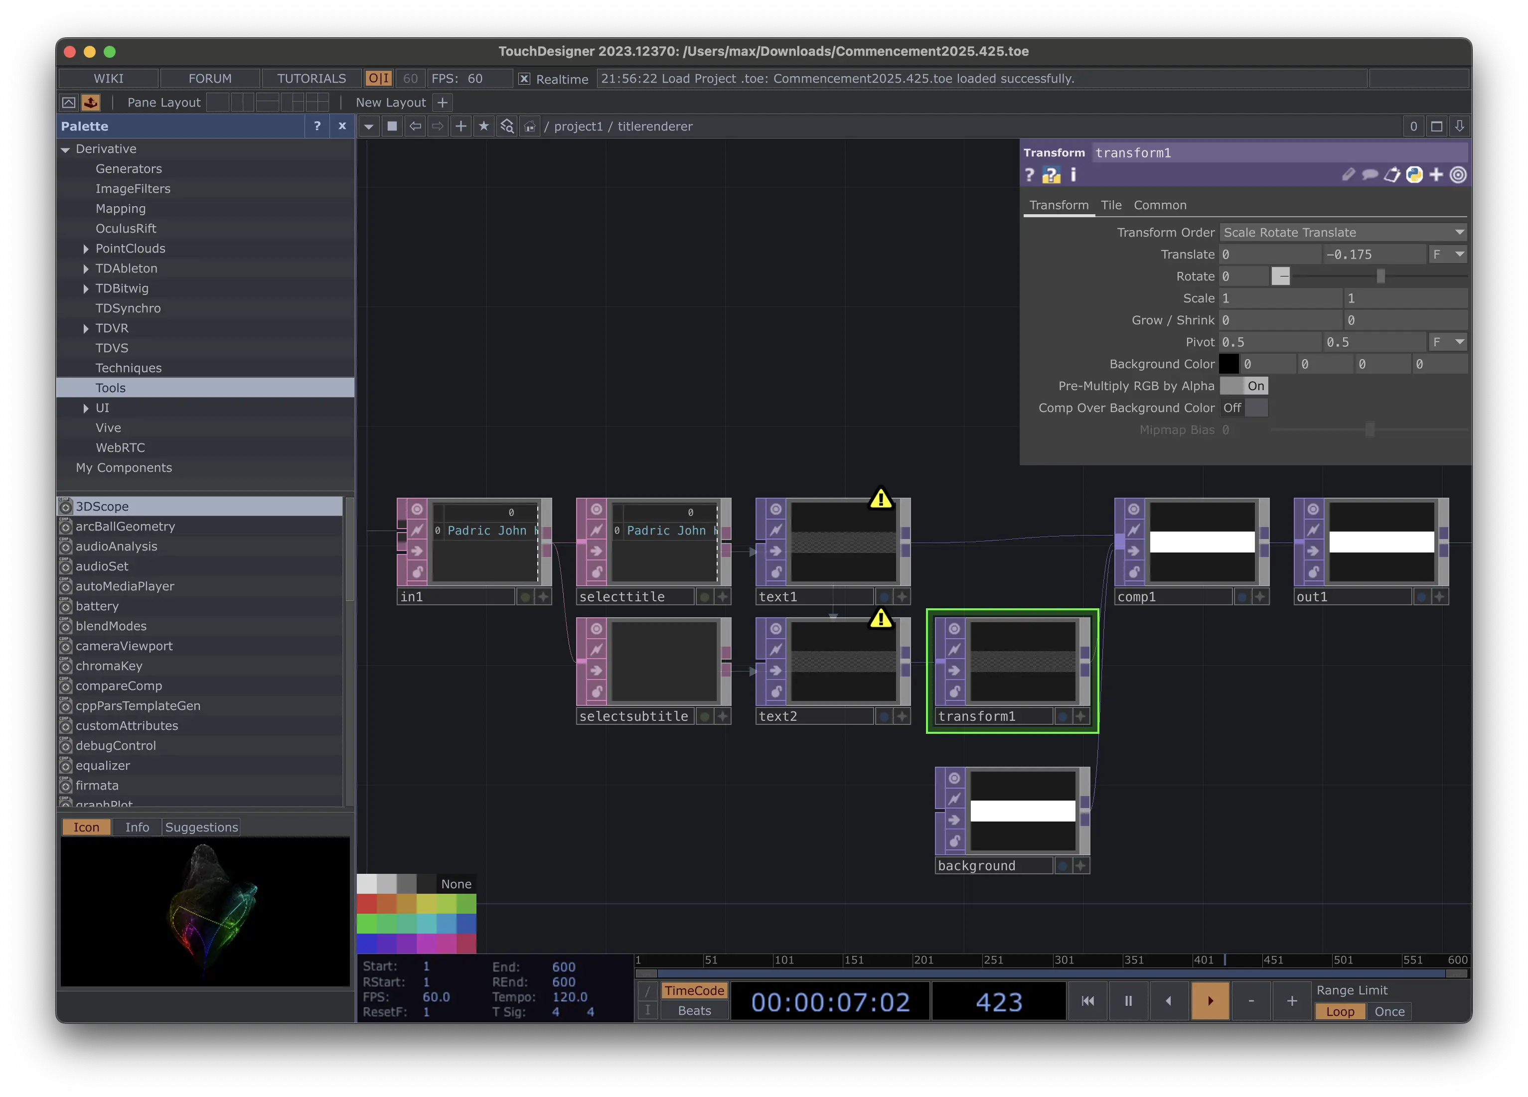The height and width of the screenshot is (1097, 1528).
Task: Click the comment bubble icon
Action: click(x=1370, y=175)
